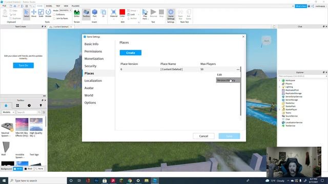
Task: Click the Resume playback button
Action: [153, 14]
